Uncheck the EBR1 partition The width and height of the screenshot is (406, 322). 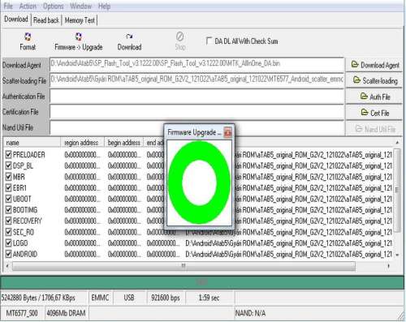click(8, 188)
